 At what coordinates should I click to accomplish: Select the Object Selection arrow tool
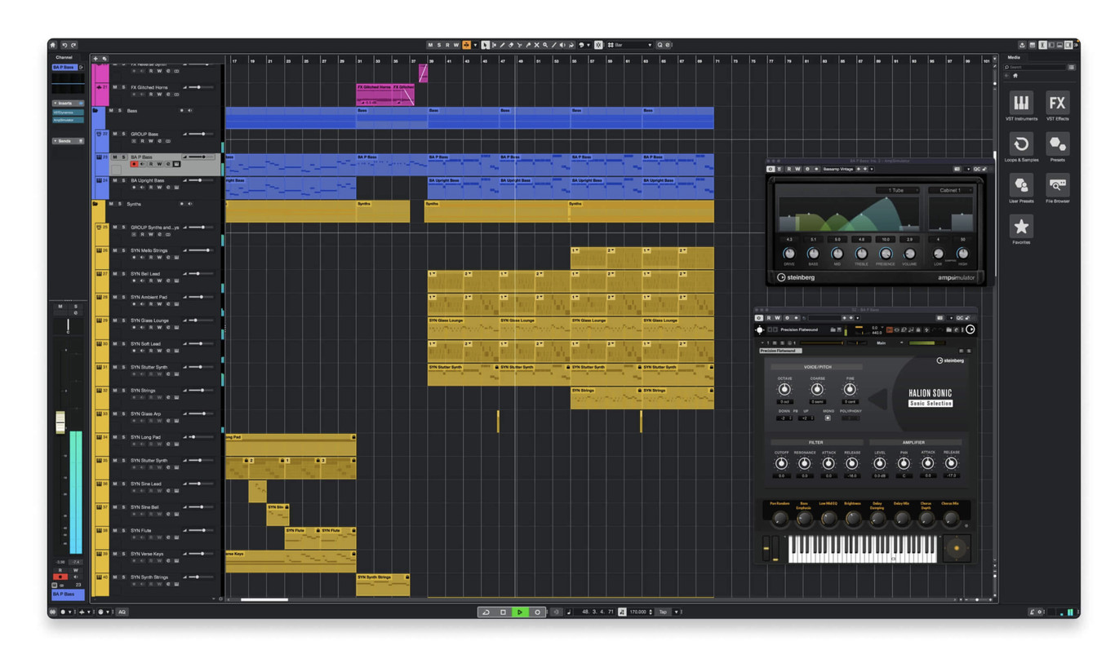[485, 45]
